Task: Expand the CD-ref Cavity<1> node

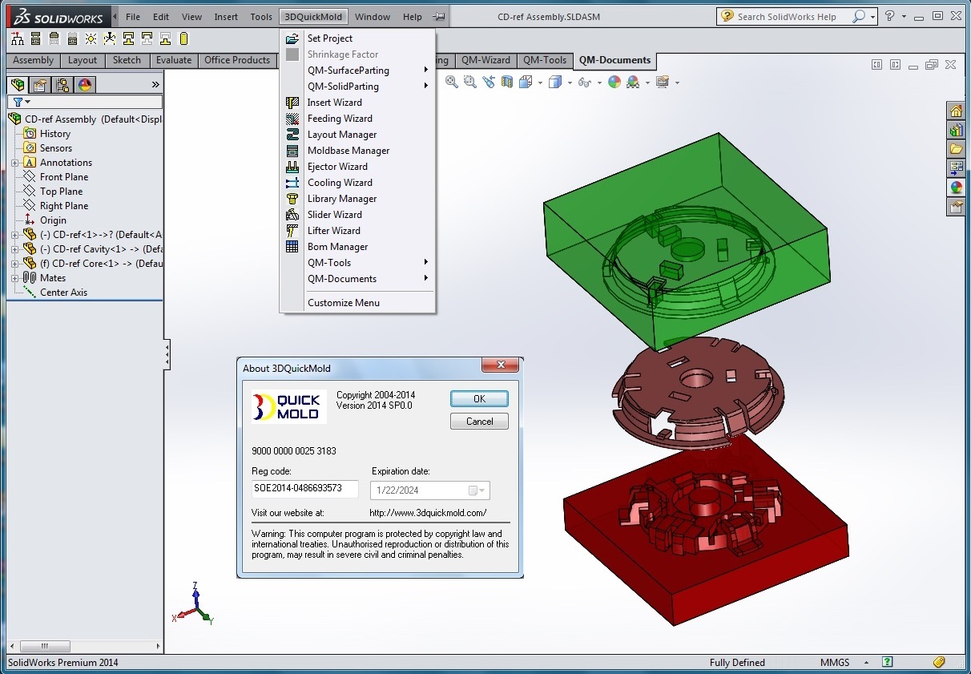Action: tap(14, 249)
